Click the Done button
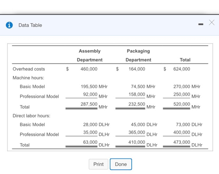219x174 pixels. coord(121,164)
